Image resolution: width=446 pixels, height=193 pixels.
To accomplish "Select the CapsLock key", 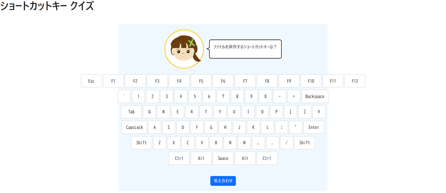I will point(135,127).
